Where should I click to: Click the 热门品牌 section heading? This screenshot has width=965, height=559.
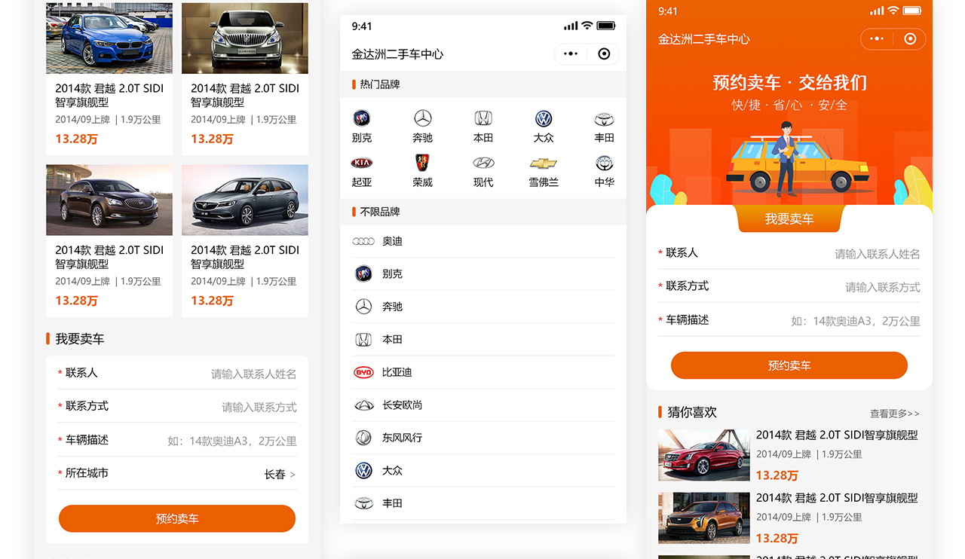380,84
